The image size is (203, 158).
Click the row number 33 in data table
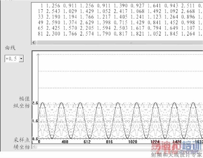tap(41, 17)
